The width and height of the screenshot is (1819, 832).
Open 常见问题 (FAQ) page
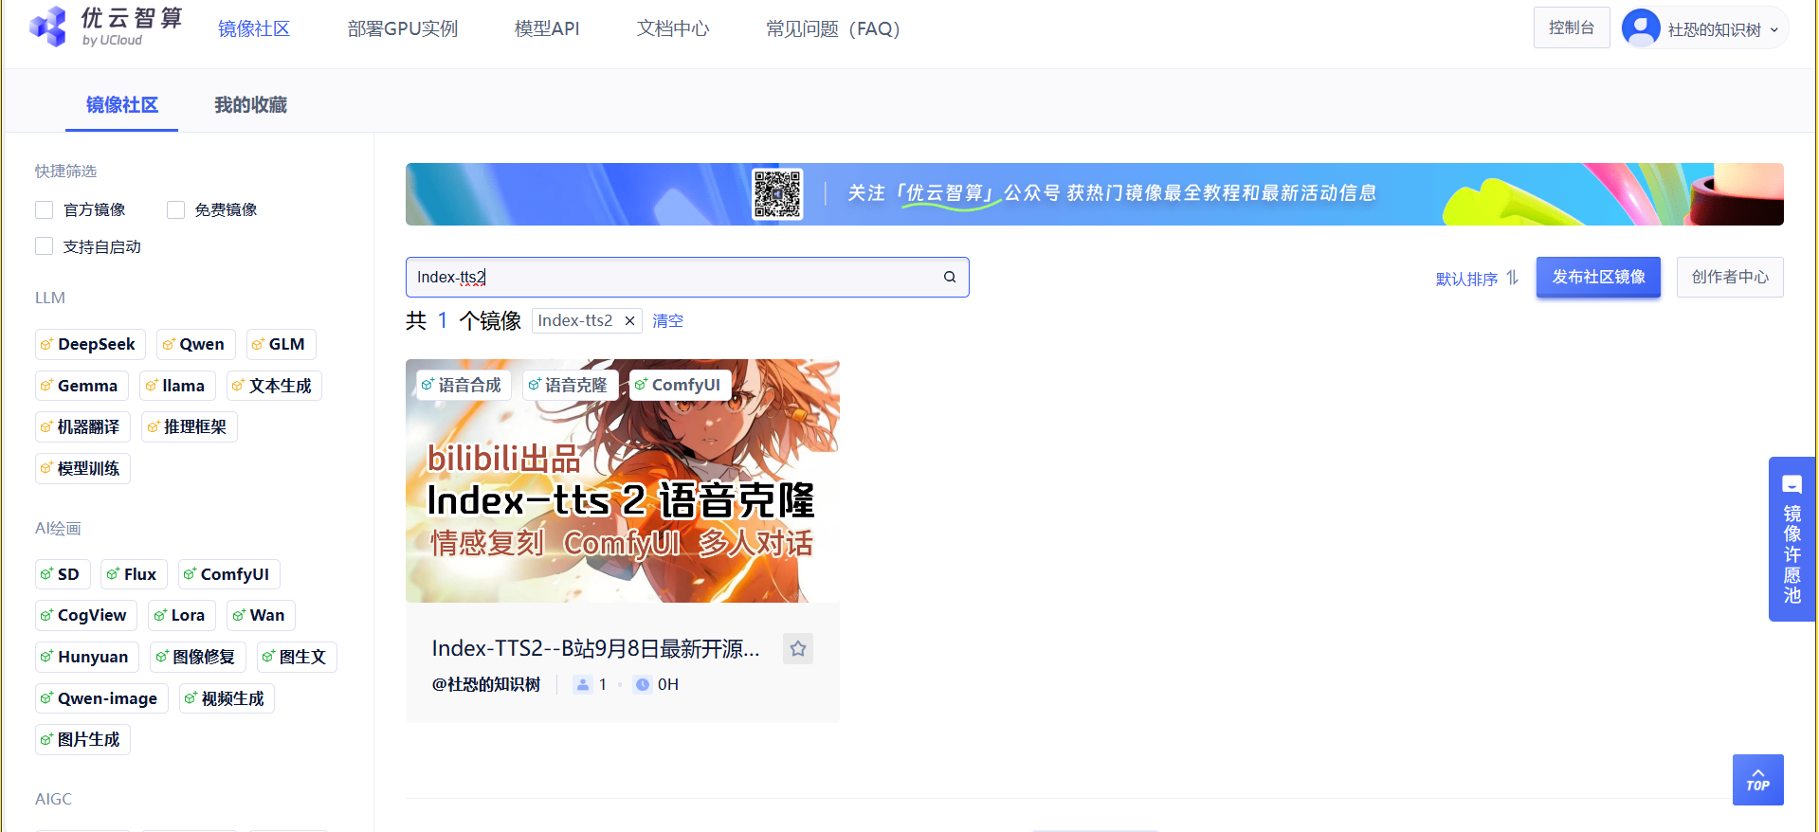pos(832,28)
